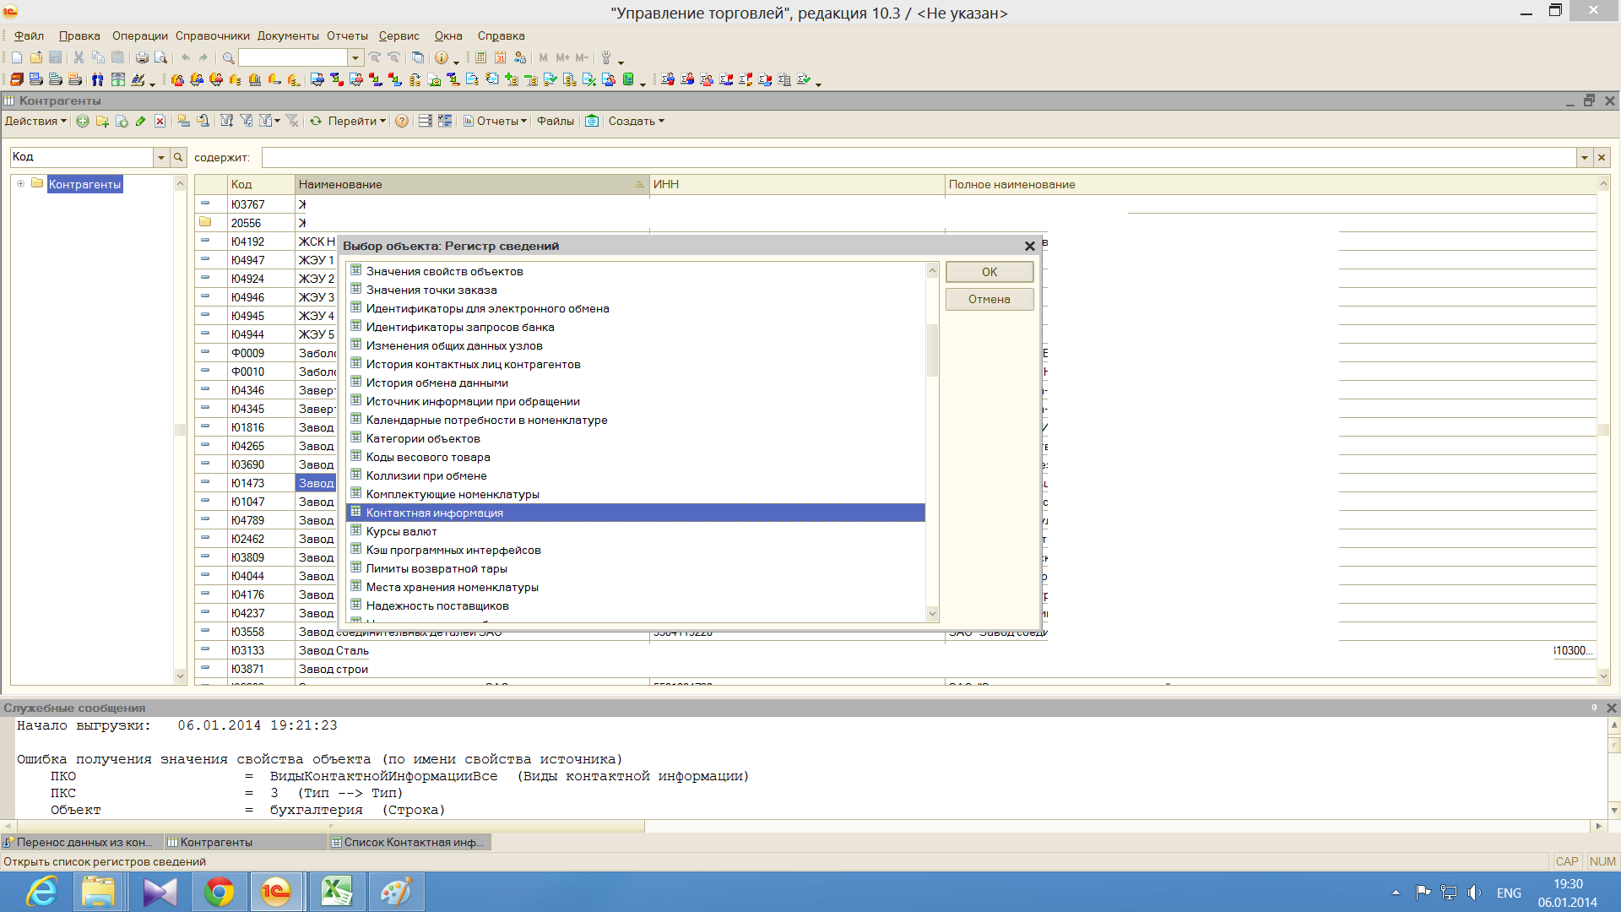Open the 'содержит' value dropdown arrow

point(1584,157)
